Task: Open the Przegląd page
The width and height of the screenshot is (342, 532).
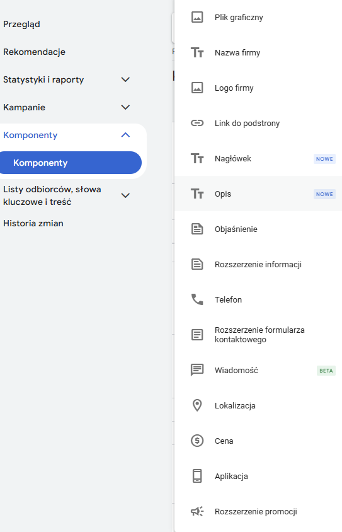Action: (x=21, y=25)
